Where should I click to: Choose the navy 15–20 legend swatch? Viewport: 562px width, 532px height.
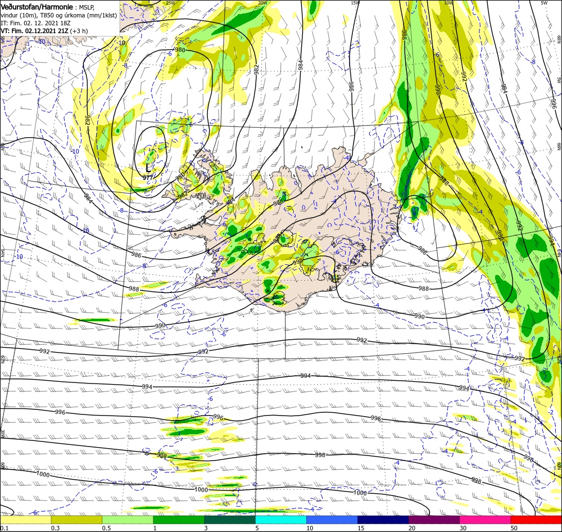pyautogui.click(x=383, y=520)
